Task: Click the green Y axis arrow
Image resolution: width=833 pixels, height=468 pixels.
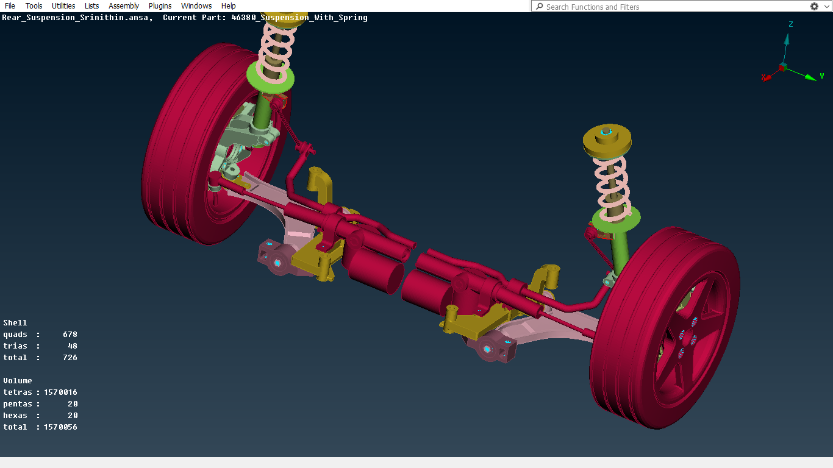Action: tap(810, 77)
